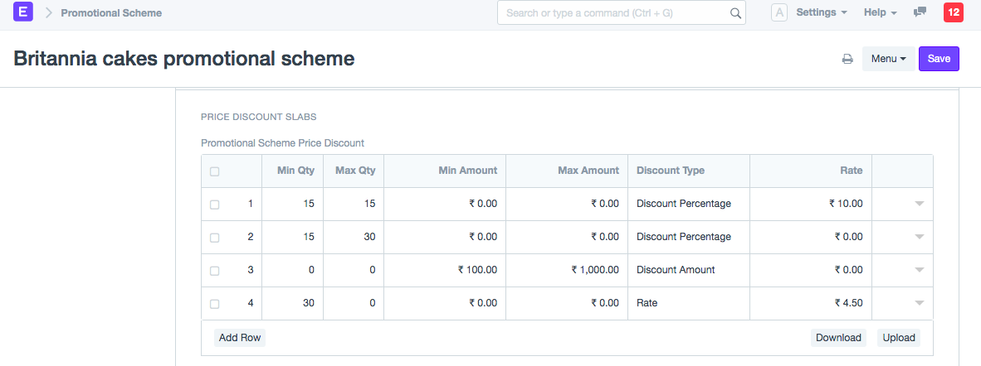Expand row 1 using its dropdown arrow
Viewport: 981px width, 366px height.
(919, 204)
